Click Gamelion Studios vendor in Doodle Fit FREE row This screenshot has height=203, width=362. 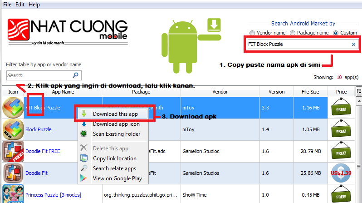(x=201, y=151)
